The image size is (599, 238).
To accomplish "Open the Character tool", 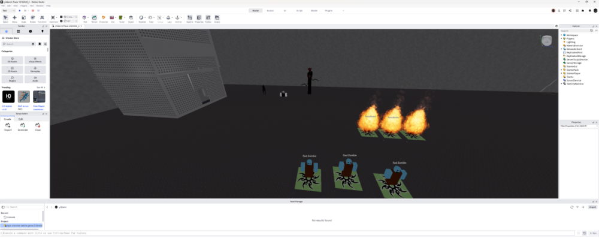I will [104, 19].
